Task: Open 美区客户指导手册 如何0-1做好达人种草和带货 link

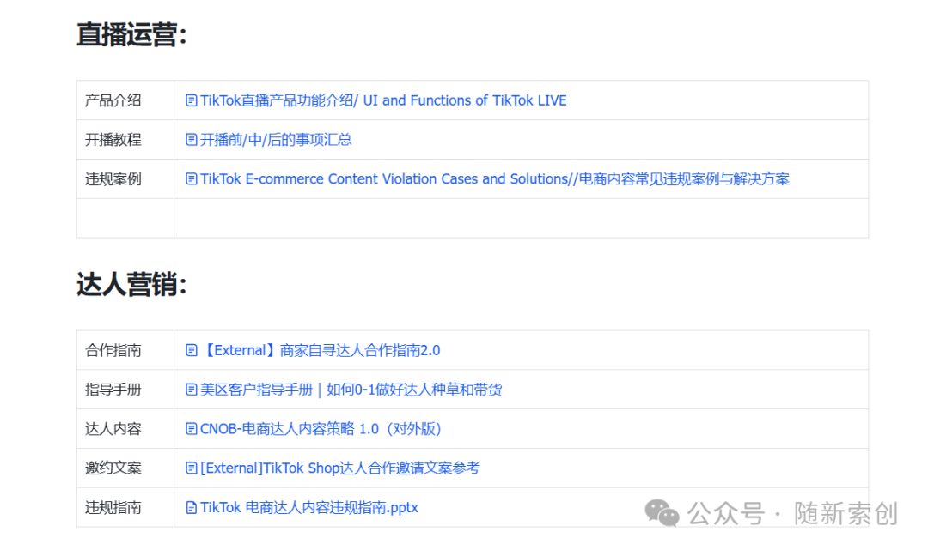Action: [351, 390]
